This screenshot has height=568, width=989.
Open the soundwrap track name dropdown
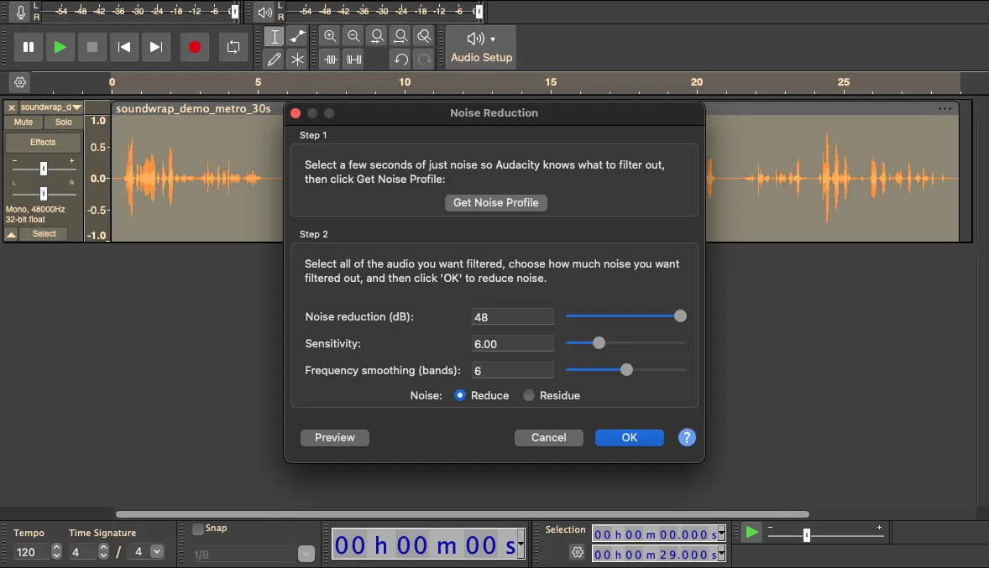(50, 107)
